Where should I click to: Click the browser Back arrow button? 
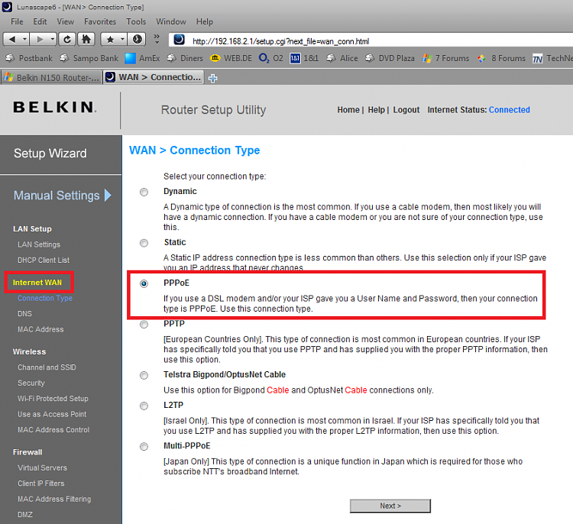(12, 39)
